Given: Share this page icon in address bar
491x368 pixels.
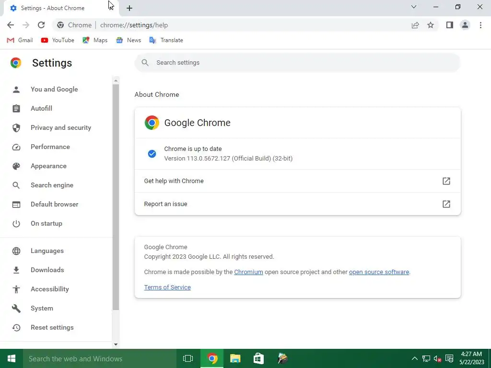Looking at the screenshot, I should [x=415, y=25].
